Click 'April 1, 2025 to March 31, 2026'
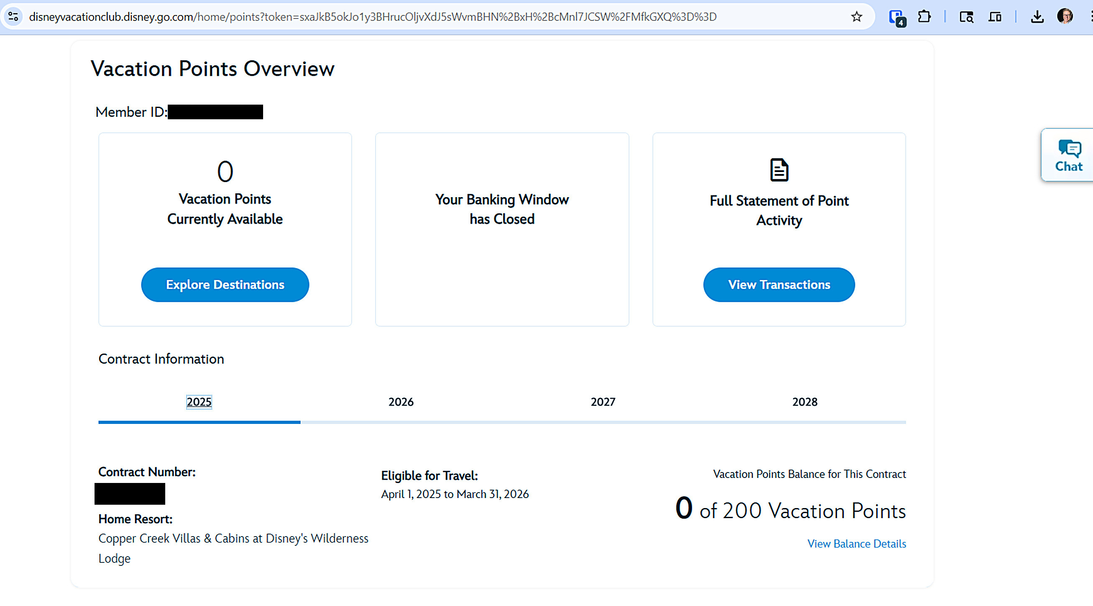Viewport: 1093px width, 606px height. pyautogui.click(x=455, y=494)
